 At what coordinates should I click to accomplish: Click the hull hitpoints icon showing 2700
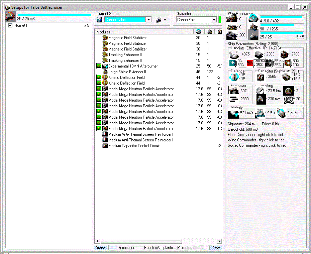tap(284, 54)
